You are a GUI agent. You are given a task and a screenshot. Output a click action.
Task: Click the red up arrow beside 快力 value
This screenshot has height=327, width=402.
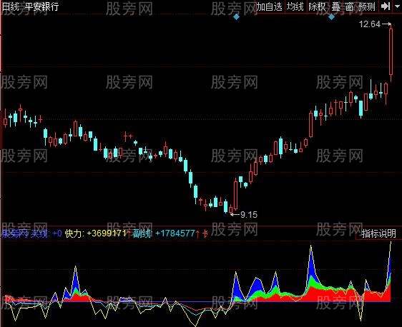(x=129, y=233)
